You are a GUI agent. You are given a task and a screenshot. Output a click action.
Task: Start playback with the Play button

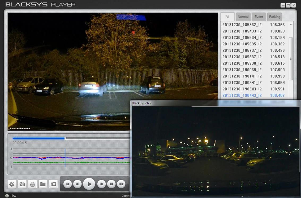(x=89, y=184)
